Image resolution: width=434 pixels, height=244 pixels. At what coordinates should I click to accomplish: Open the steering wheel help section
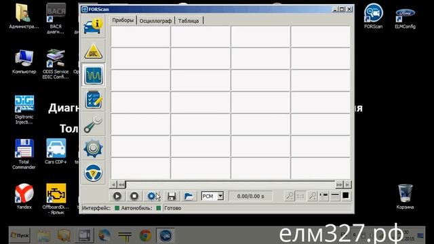(x=94, y=173)
